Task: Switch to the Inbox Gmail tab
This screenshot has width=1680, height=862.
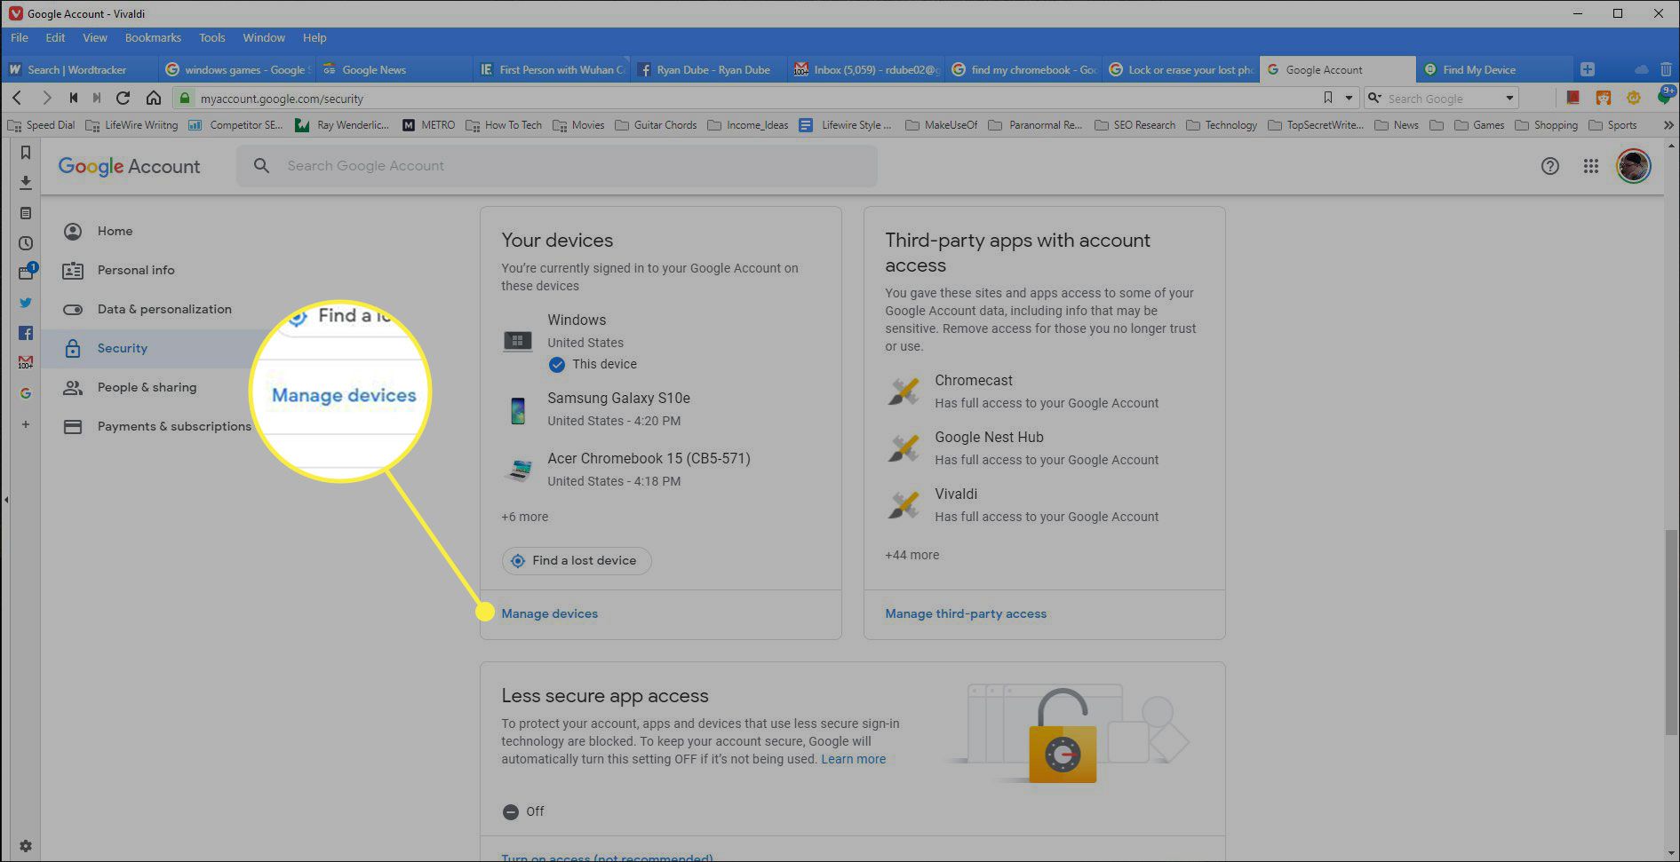Action: click(x=865, y=69)
